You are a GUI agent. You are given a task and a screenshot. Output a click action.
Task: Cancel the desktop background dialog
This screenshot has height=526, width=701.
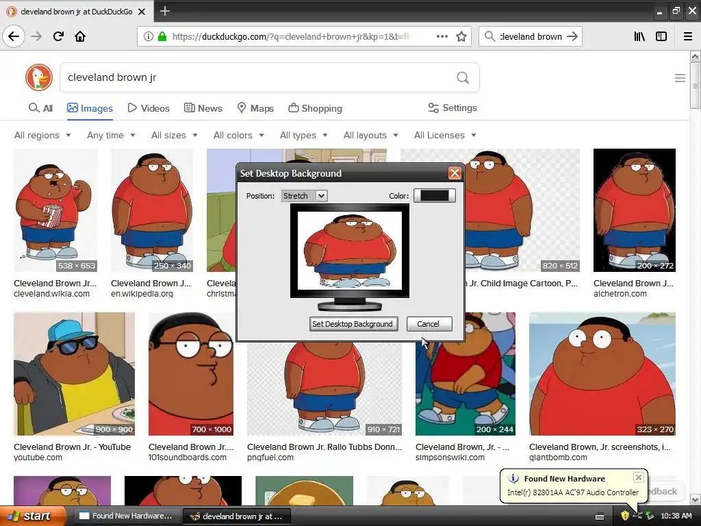(429, 324)
